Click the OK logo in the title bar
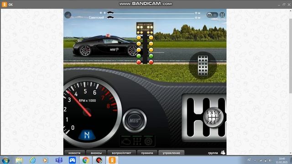Screen dimensions: 292x164 [4, 5]
